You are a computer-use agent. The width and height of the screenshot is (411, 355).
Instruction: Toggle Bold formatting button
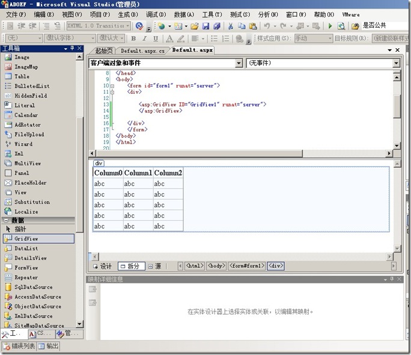pos(133,39)
